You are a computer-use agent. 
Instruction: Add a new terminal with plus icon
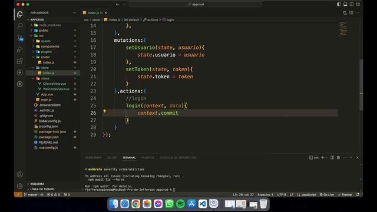click(x=323, y=157)
